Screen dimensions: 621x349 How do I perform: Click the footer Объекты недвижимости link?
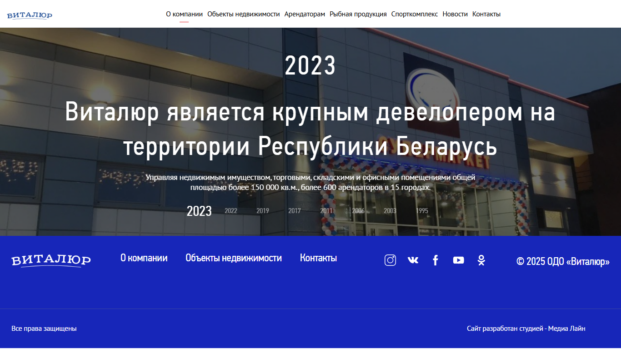pyautogui.click(x=234, y=258)
